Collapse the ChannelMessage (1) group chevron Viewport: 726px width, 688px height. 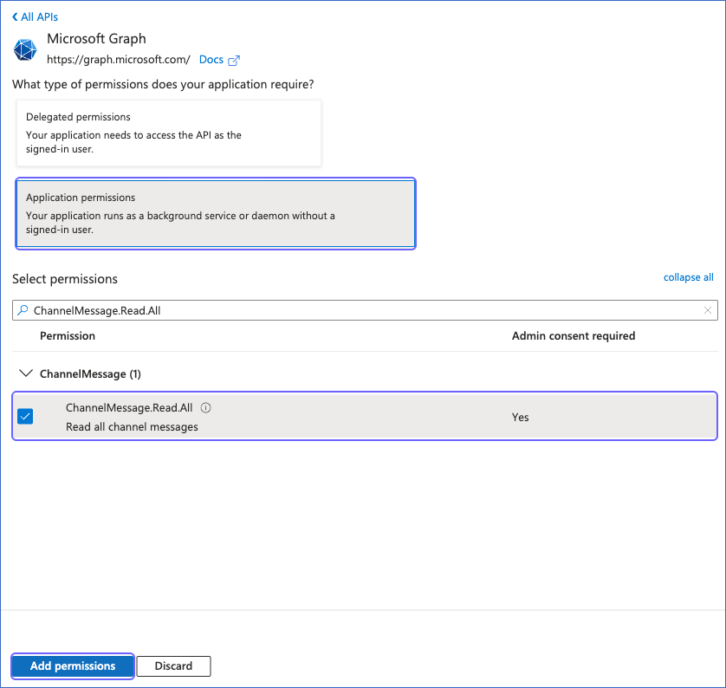[x=26, y=373]
